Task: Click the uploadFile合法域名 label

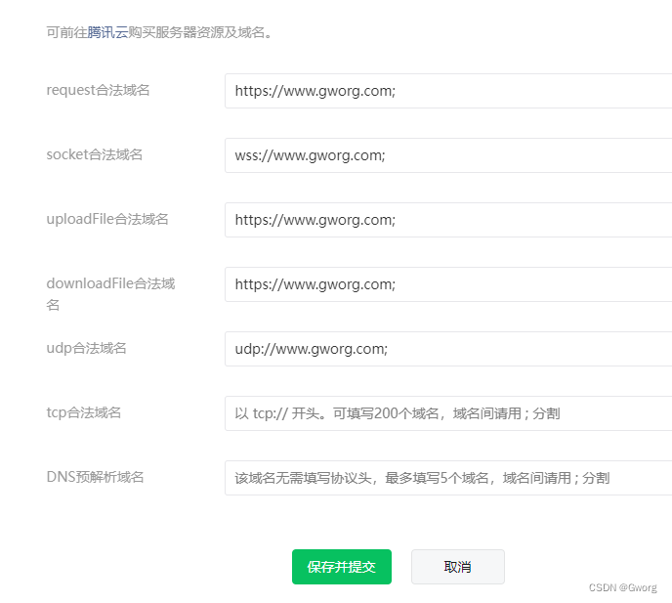Action: (107, 219)
